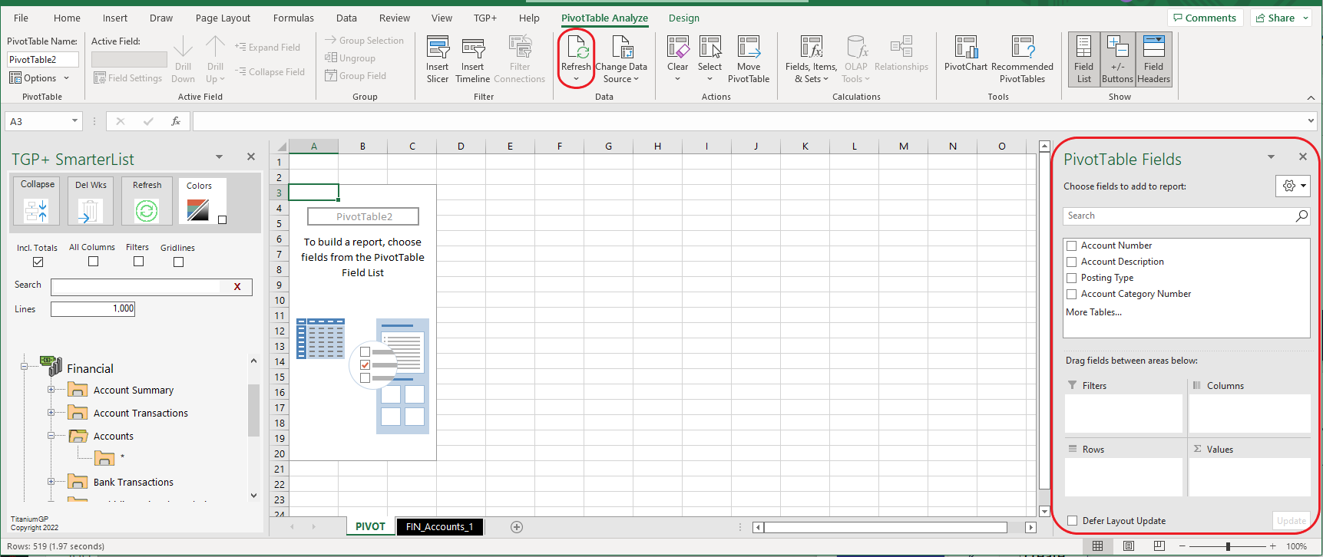Check the Account Description field
Viewport: 1323px width, 557px height.
(1071, 262)
